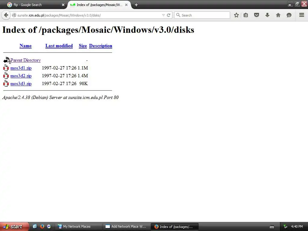
Task: Launch Firefox from quick launch
Action: point(42,226)
